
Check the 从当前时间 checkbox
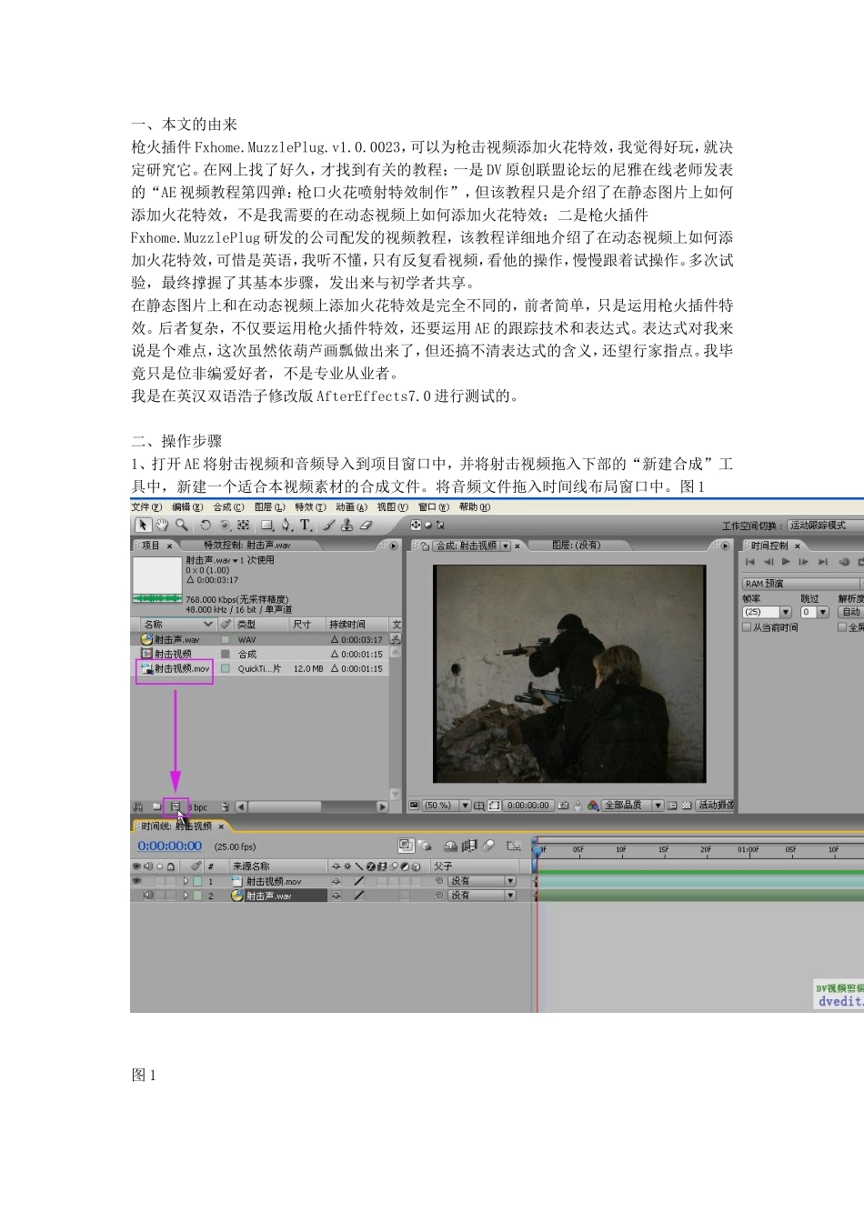(747, 627)
